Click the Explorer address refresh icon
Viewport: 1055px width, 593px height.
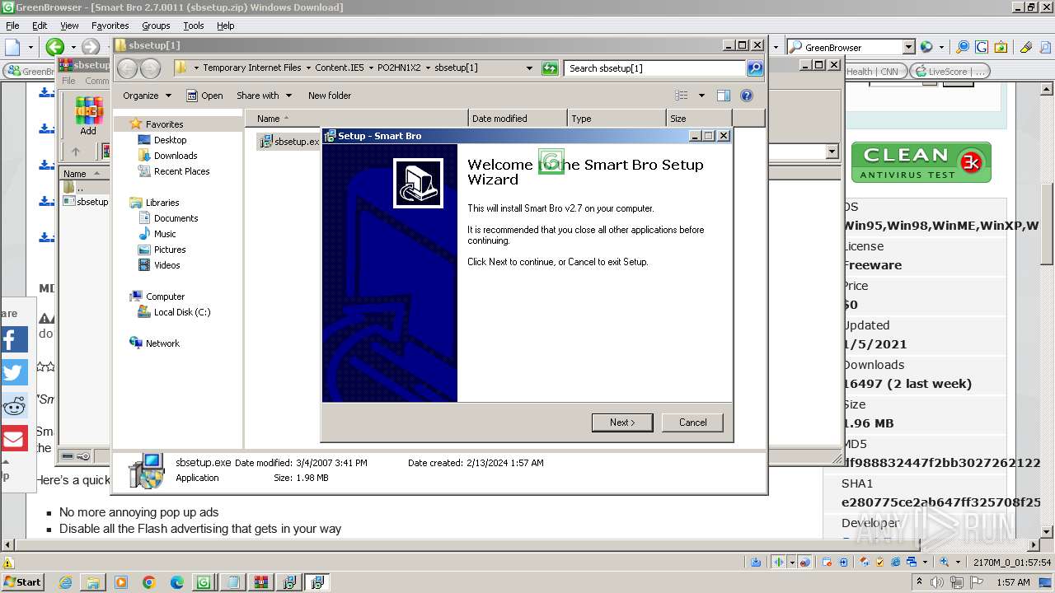click(x=550, y=68)
